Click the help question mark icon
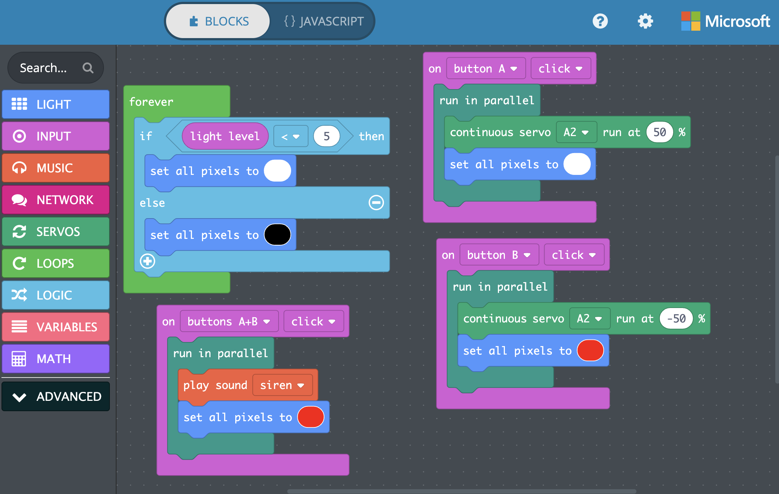This screenshot has width=779, height=494. pyautogui.click(x=600, y=21)
